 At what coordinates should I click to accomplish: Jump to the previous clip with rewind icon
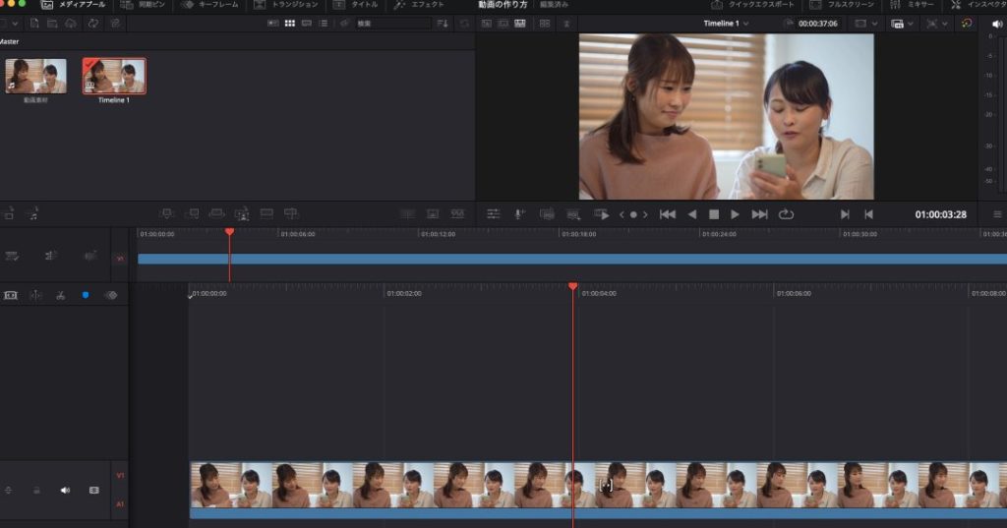(667, 214)
